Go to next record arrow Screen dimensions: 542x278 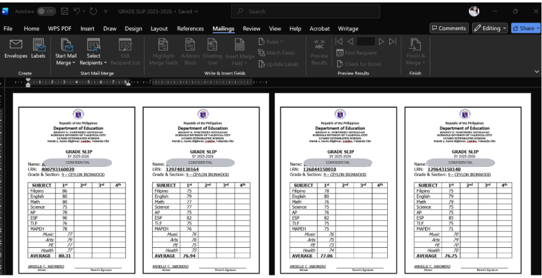point(381,42)
